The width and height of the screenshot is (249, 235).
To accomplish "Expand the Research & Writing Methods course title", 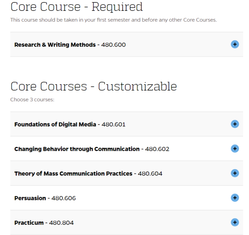I will click(55, 45).
